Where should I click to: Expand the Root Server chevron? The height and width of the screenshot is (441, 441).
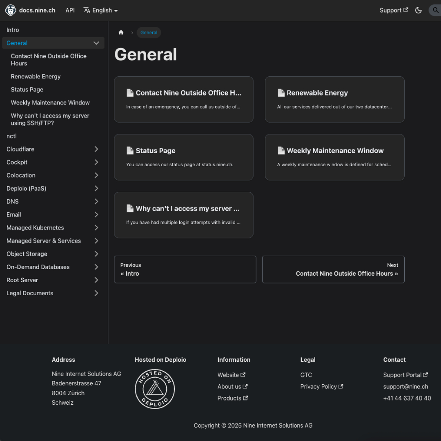click(96, 280)
